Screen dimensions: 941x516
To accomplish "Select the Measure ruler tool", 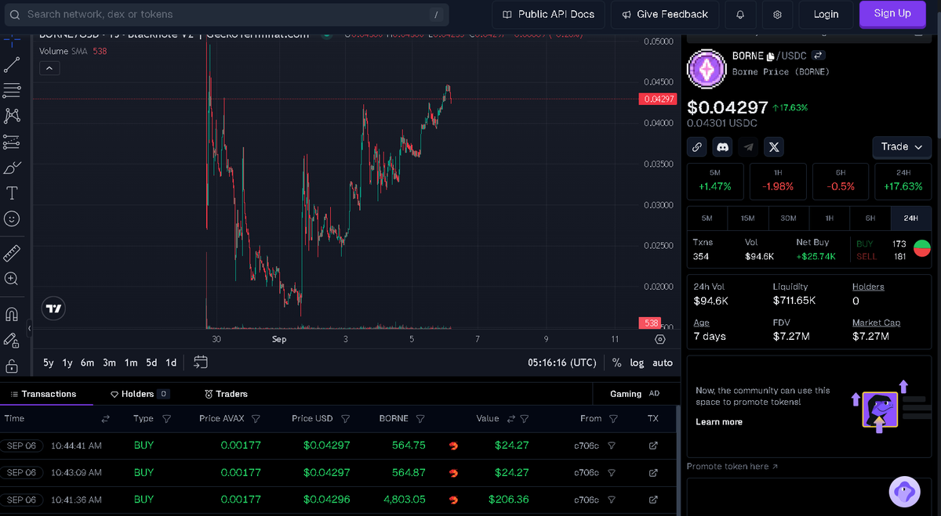I will [11, 252].
